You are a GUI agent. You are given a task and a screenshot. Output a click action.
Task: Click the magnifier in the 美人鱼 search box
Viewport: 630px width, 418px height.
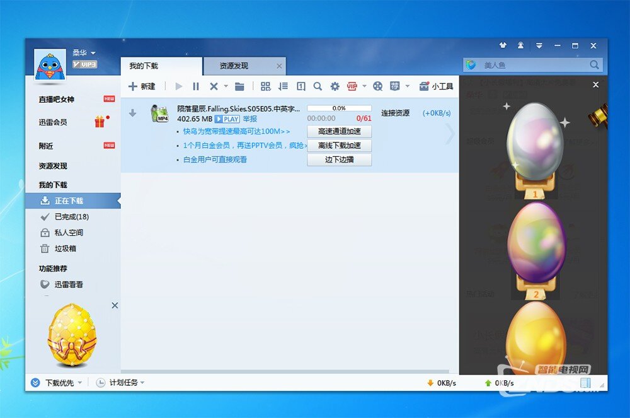[x=594, y=65]
